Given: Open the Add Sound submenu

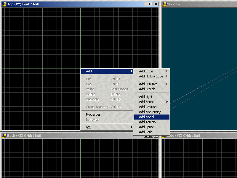Looking at the screenshot, I should click(x=151, y=102).
